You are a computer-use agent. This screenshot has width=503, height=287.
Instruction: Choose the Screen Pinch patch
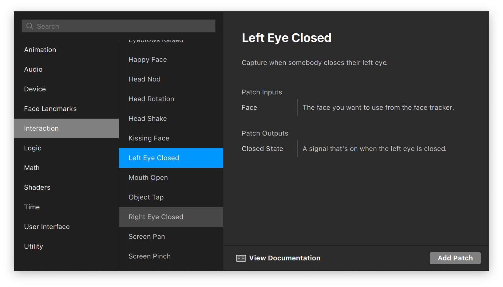point(149,256)
